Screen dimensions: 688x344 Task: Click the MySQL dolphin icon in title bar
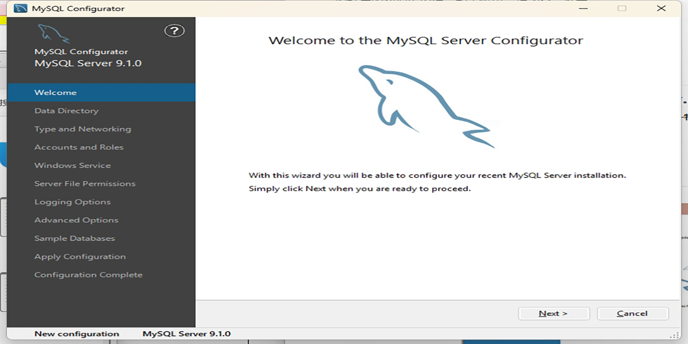coord(20,9)
